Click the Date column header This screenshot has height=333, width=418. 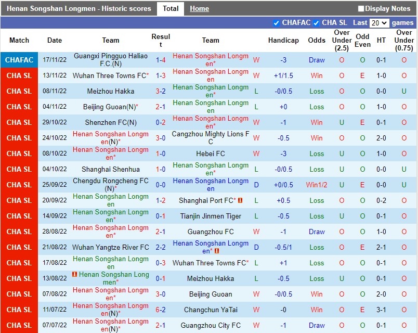pos(54,40)
